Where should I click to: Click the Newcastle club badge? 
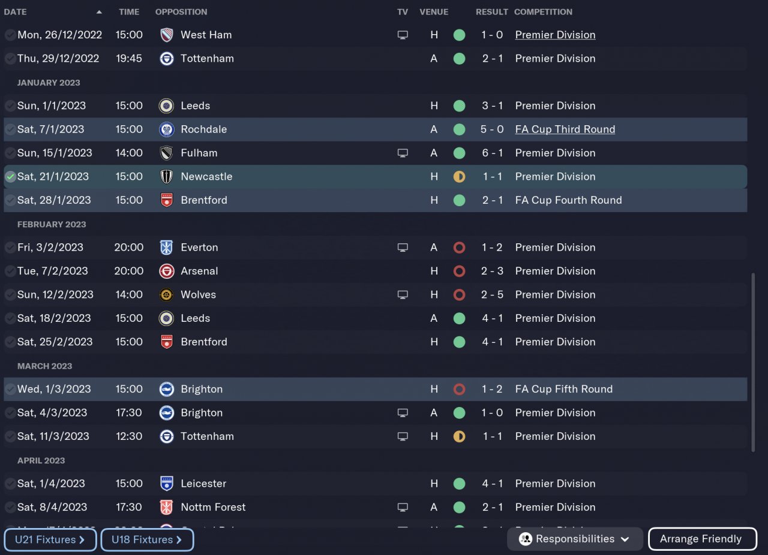[167, 177]
